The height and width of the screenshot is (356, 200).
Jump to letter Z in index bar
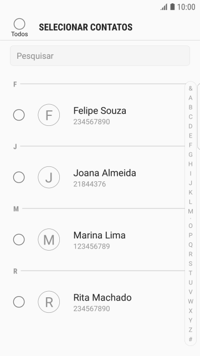tap(191, 330)
